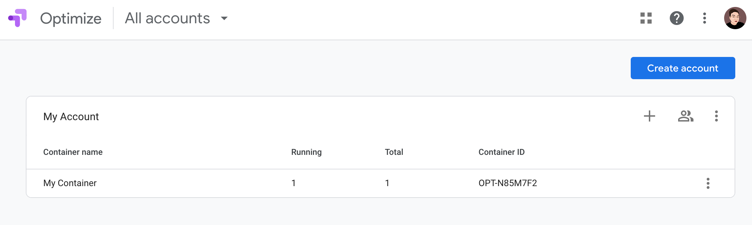Image resolution: width=752 pixels, height=225 pixels.
Task: Click the My Account heading
Action: click(71, 117)
